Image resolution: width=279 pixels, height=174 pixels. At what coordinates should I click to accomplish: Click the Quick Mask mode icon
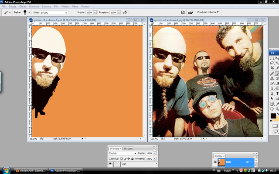pyautogui.click(x=275, y=126)
